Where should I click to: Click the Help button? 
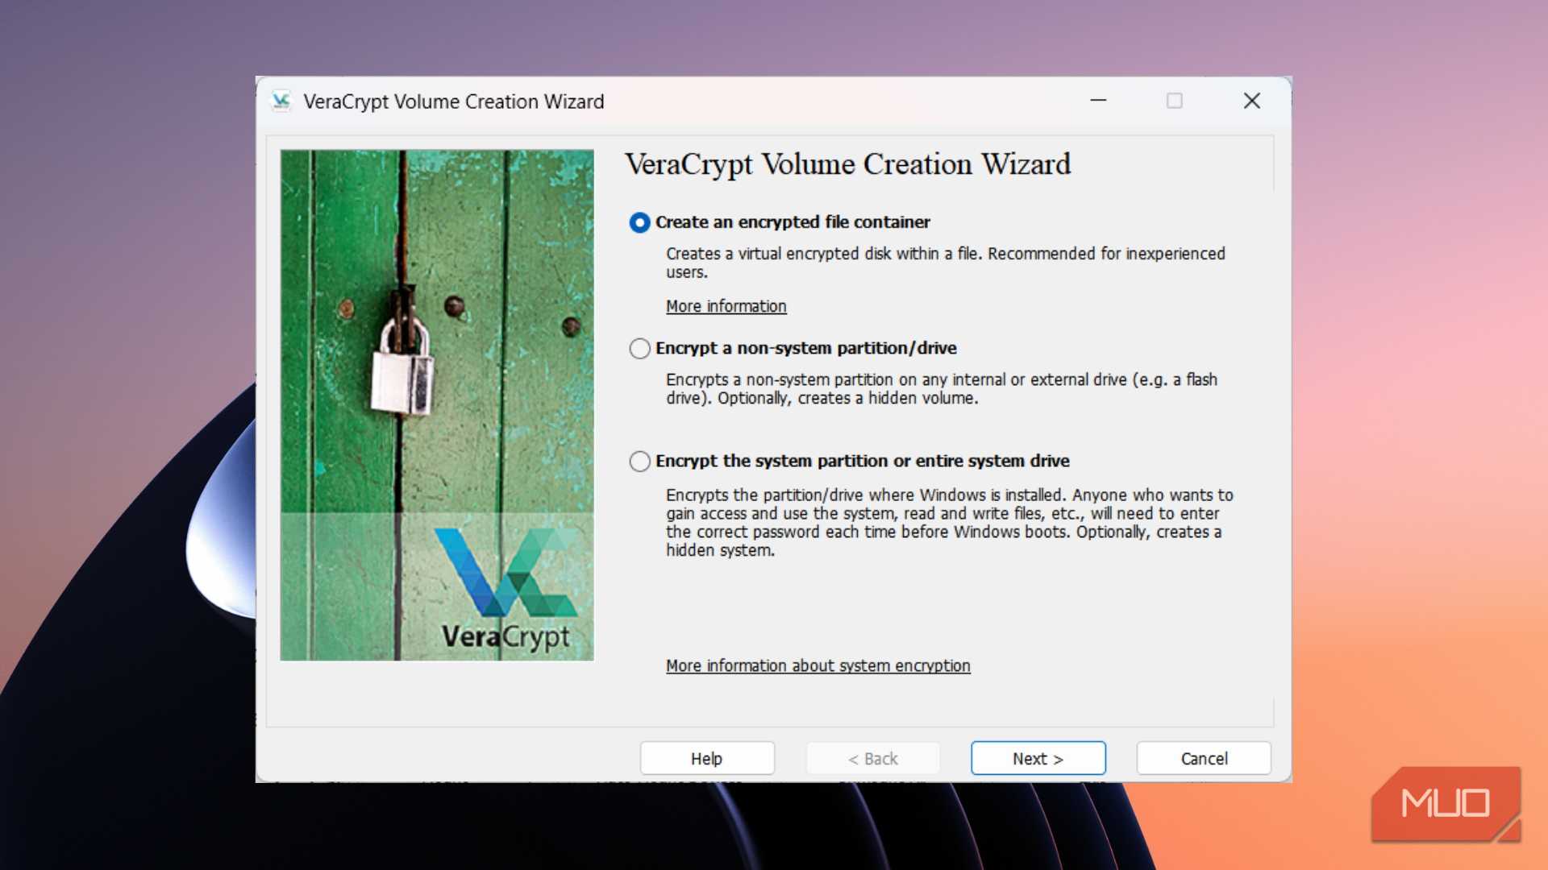(x=706, y=758)
